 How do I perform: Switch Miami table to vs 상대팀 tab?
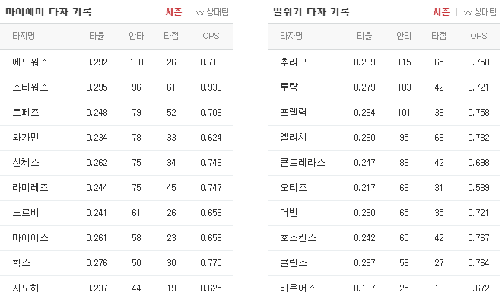point(212,12)
